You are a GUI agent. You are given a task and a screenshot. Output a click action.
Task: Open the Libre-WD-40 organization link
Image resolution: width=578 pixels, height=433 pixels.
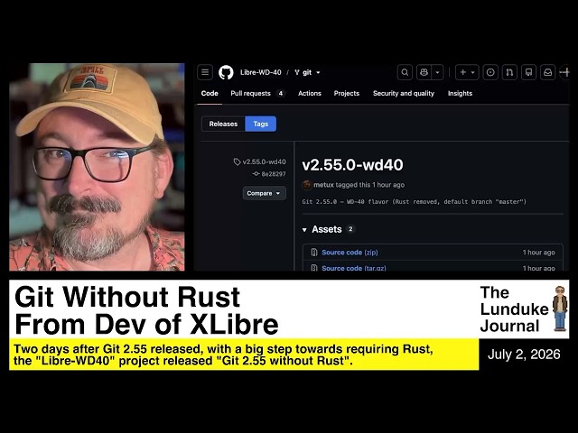pyautogui.click(x=261, y=72)
